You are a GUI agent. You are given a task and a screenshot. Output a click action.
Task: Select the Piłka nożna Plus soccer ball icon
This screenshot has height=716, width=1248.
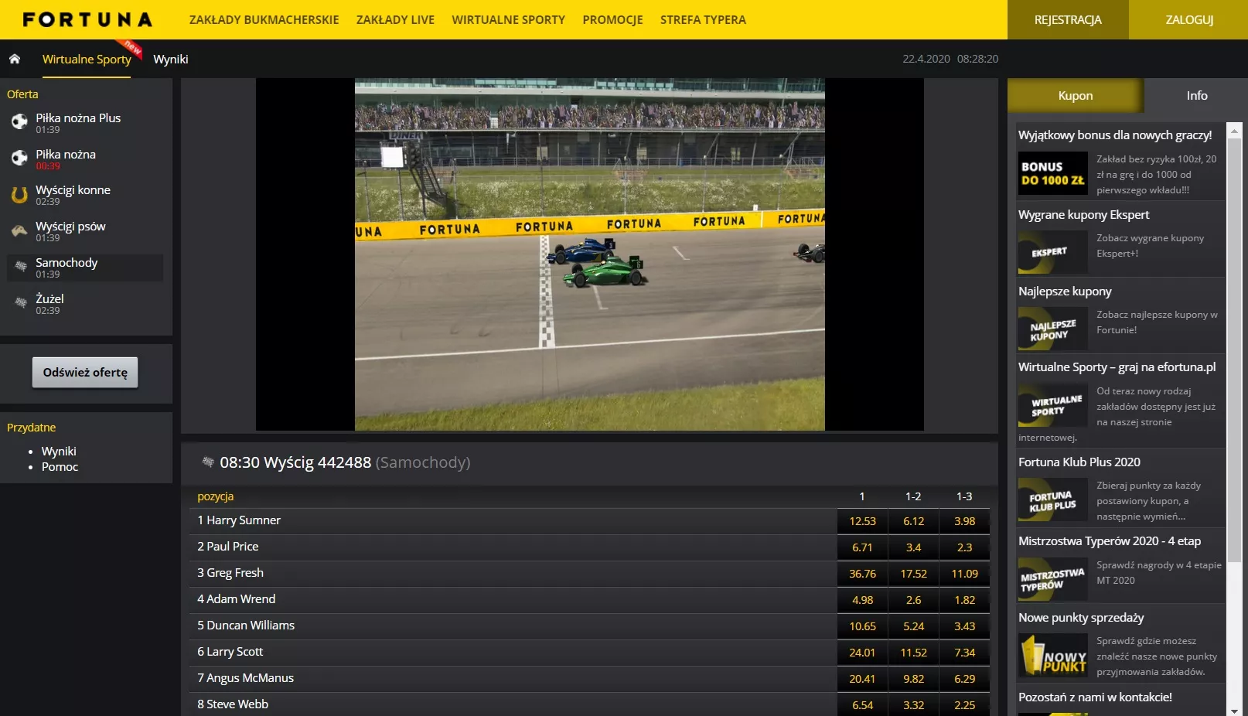tap(19, 122)
